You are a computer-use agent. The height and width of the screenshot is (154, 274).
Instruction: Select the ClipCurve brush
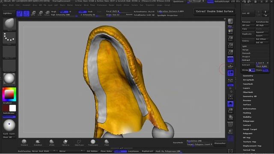coord(66,142)
